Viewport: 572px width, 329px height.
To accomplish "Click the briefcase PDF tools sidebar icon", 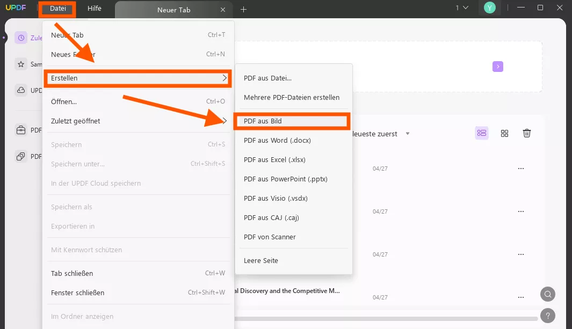I will 21,130.
